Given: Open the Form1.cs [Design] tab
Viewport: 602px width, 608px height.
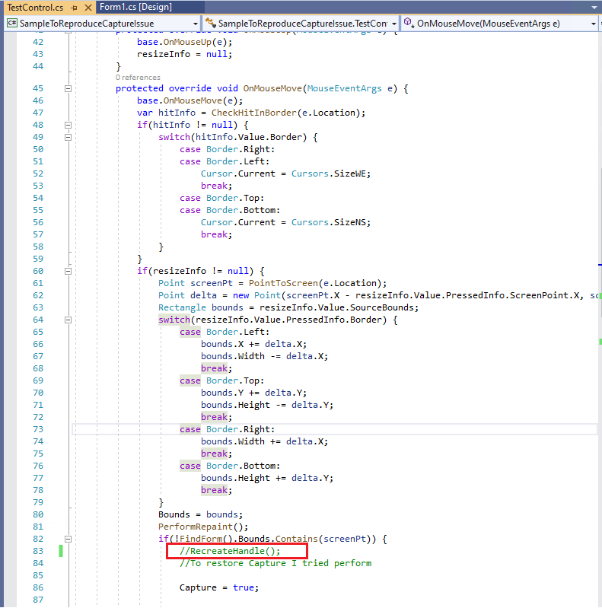Looking at the screenshot, I should click(x=135, y=7).
